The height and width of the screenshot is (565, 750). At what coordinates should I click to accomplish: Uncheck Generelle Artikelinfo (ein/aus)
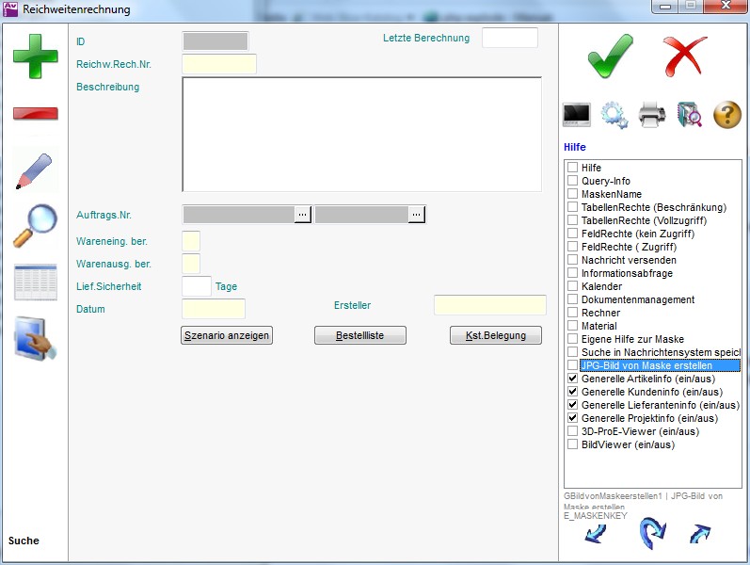coord(572,379)
